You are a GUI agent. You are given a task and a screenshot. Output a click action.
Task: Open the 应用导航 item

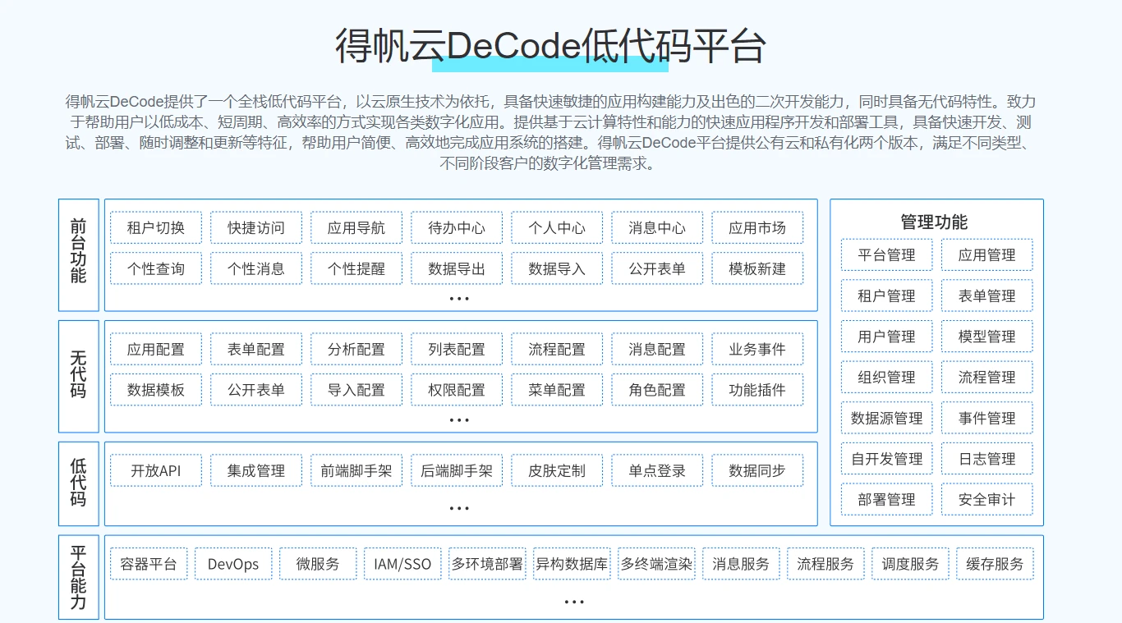[x=356, y=228]
